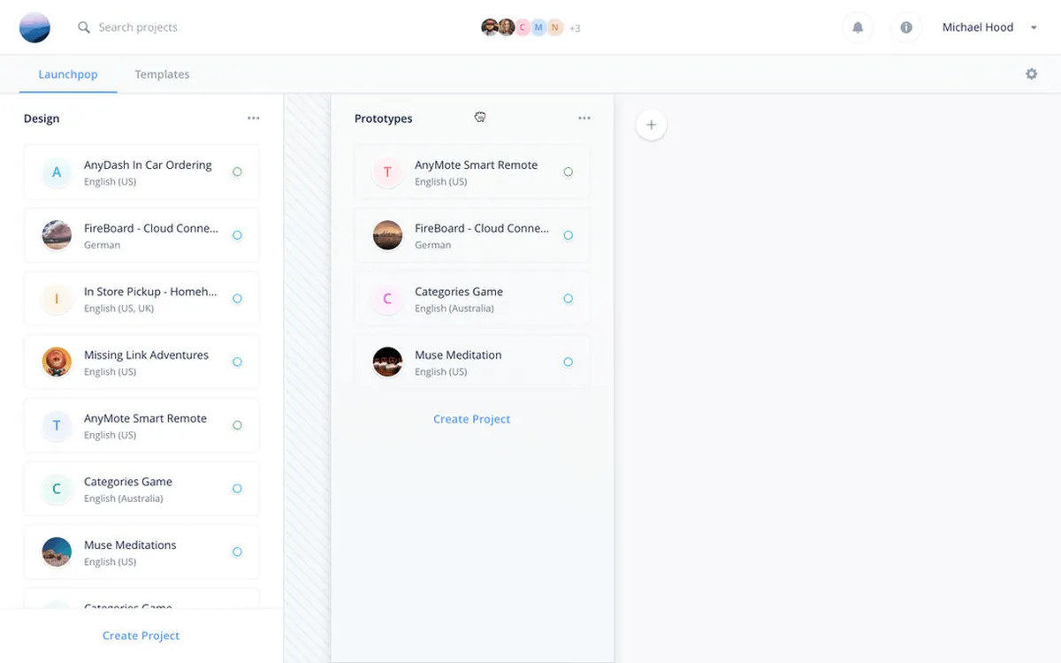This screenshot has height=663, width=1061.
Task: Toggle status circle for AnyMote in Prototypes
Action: click(568, 172)
